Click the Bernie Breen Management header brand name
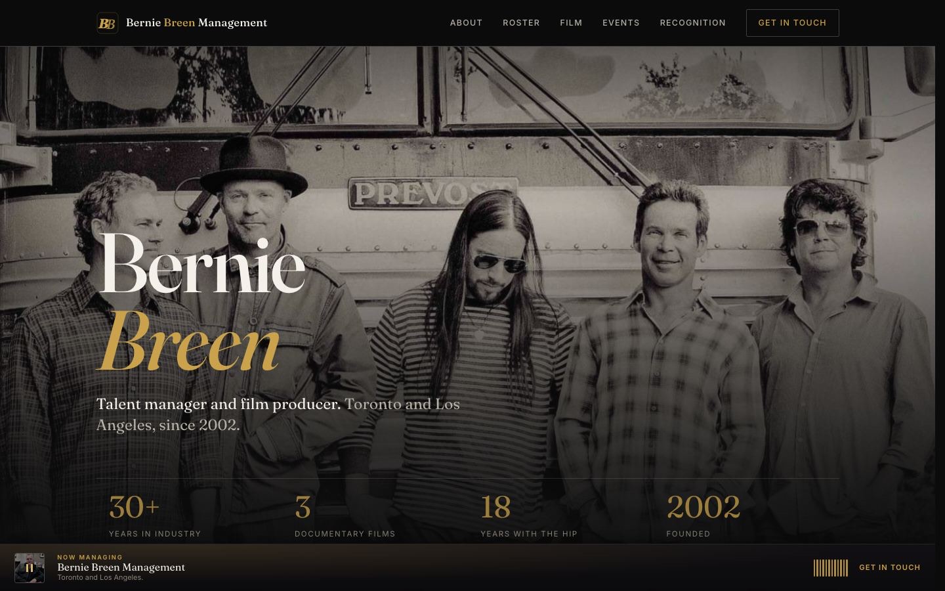Viewport: 945px width, 591px height. click(196, 23)
